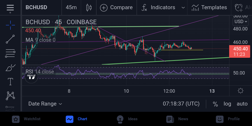Screen dimensions: 252x126
Task: Open the XABCD pattern tool
Action: (x=10, y=96)
